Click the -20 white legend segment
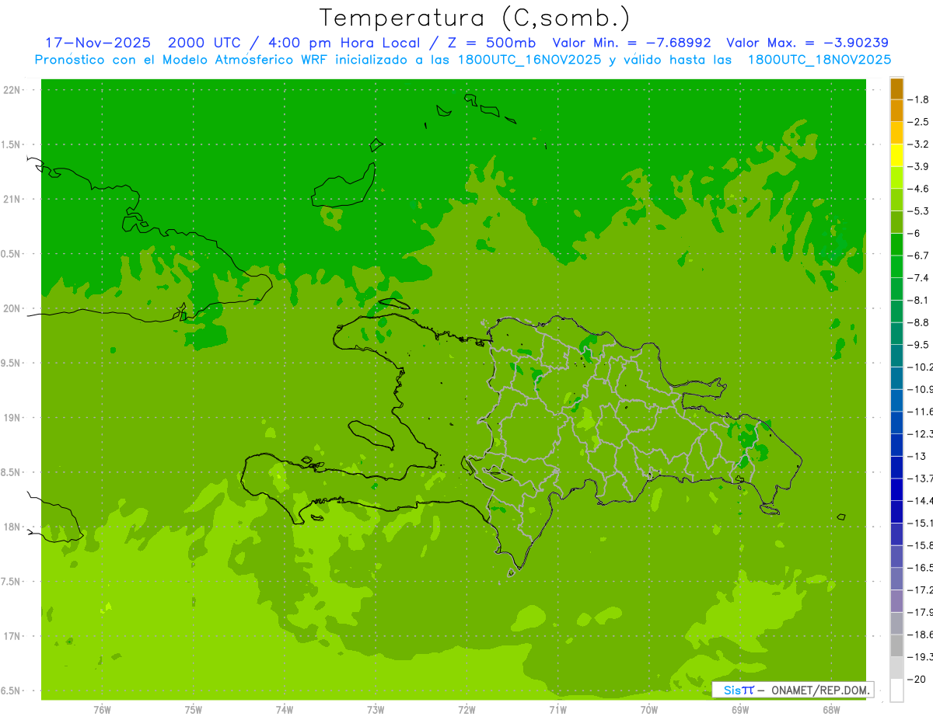933x720 pixels. pos(896,690)
